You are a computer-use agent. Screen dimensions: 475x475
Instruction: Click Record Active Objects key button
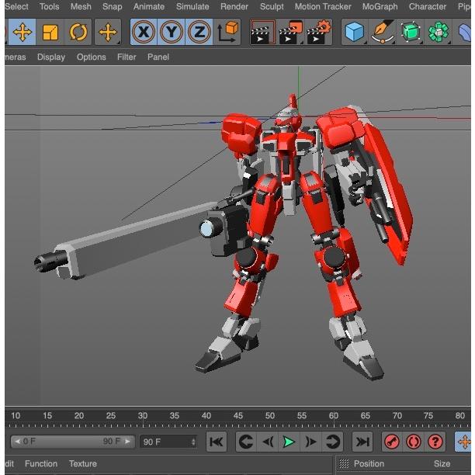(x=392, y=442)
